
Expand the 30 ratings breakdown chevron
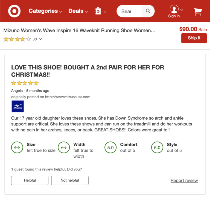click(40, 39)
